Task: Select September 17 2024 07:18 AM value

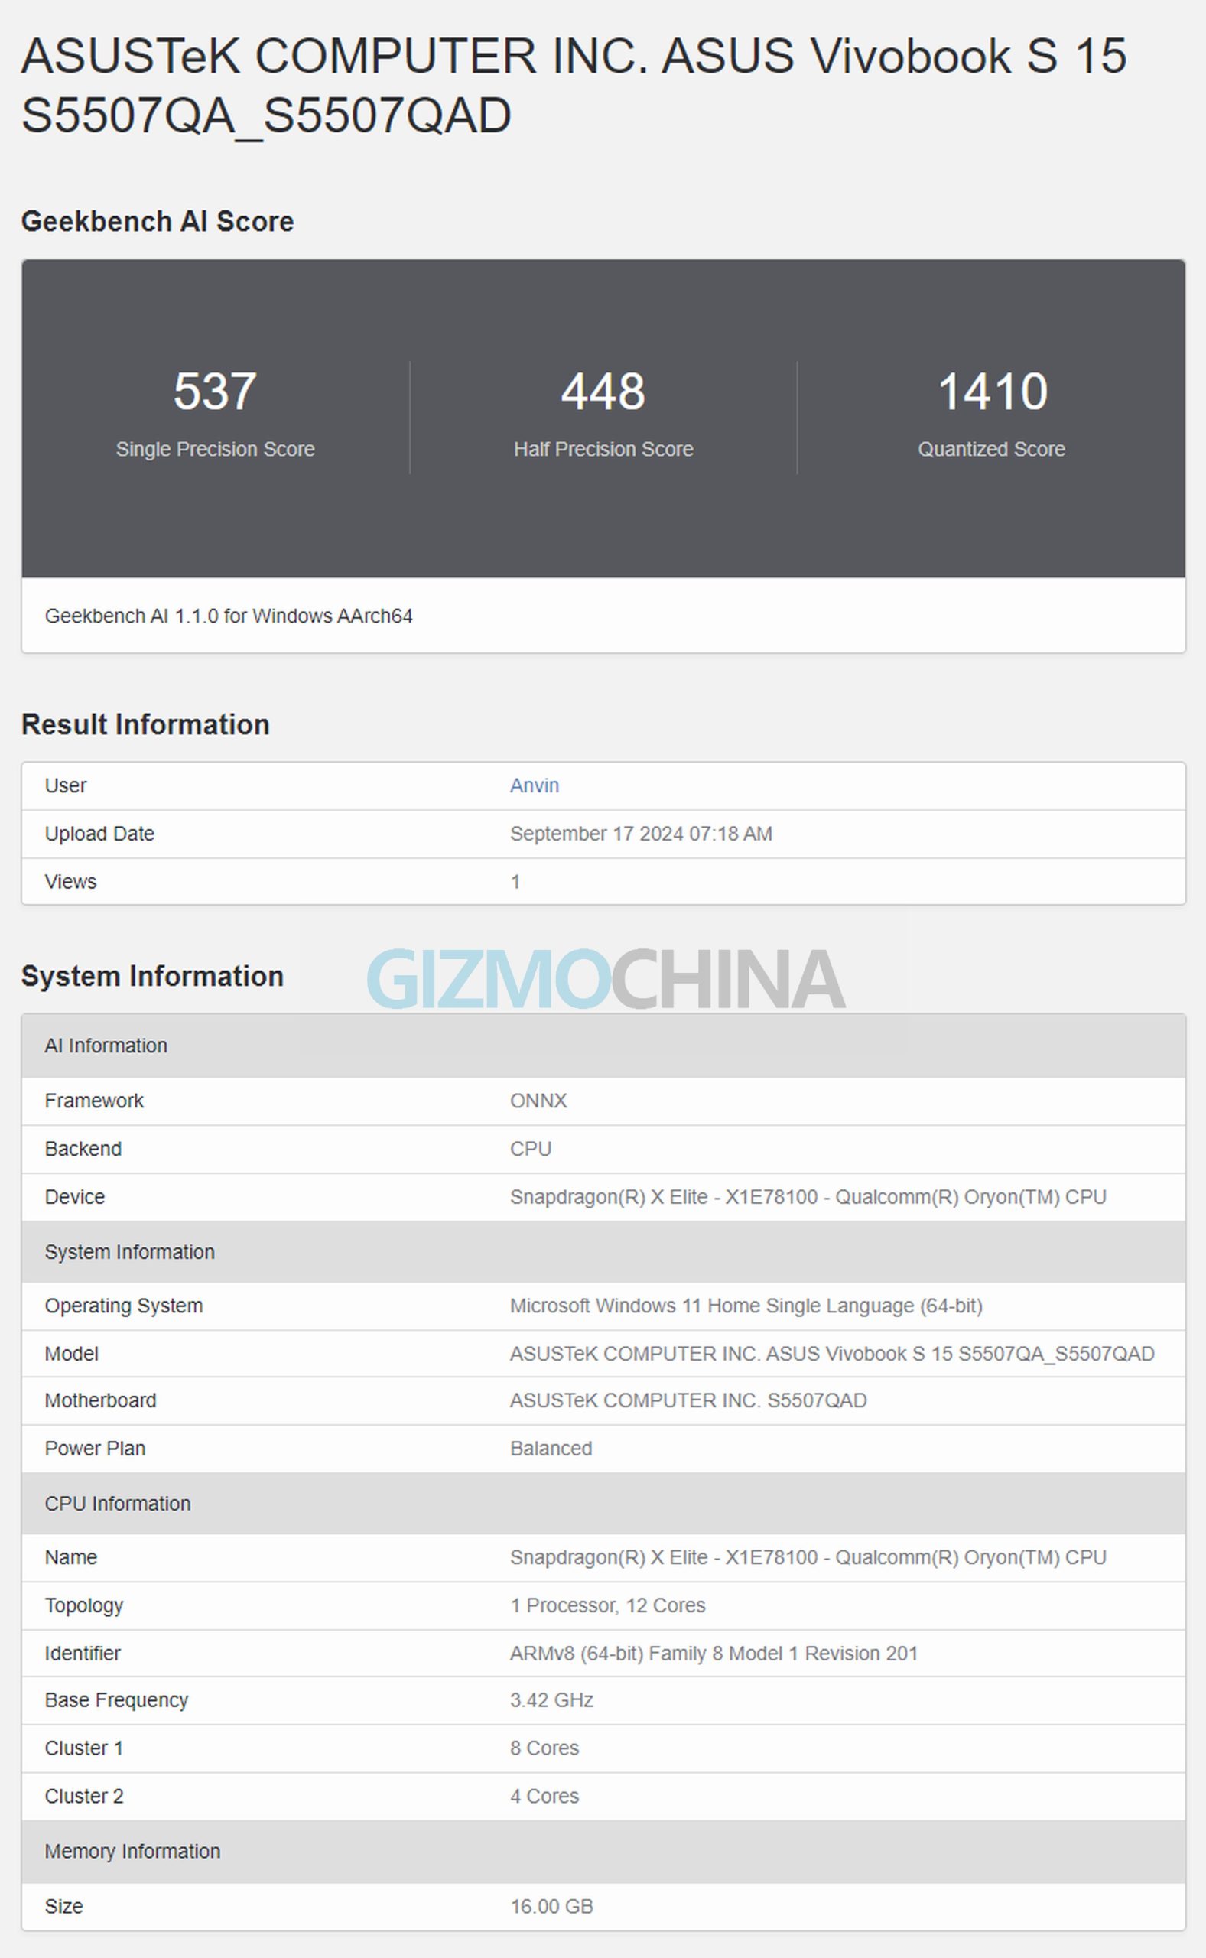Action: pyautogui.click(x=641, y=834)
